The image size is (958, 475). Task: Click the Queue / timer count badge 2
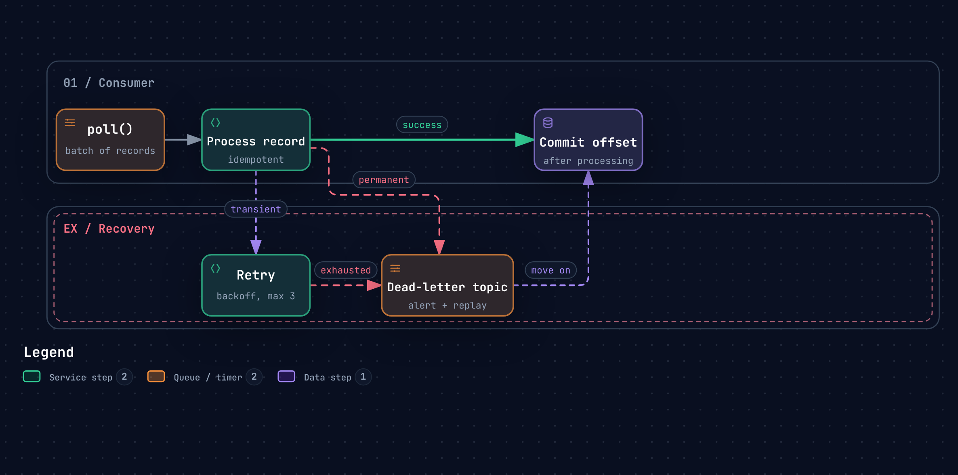point(254,377)
